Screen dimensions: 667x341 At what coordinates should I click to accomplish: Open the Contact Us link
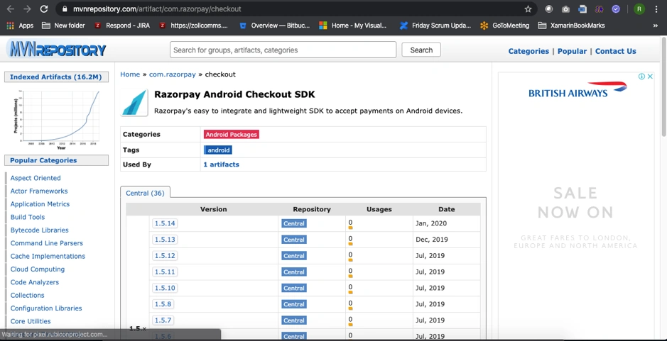tap(616, 51)
